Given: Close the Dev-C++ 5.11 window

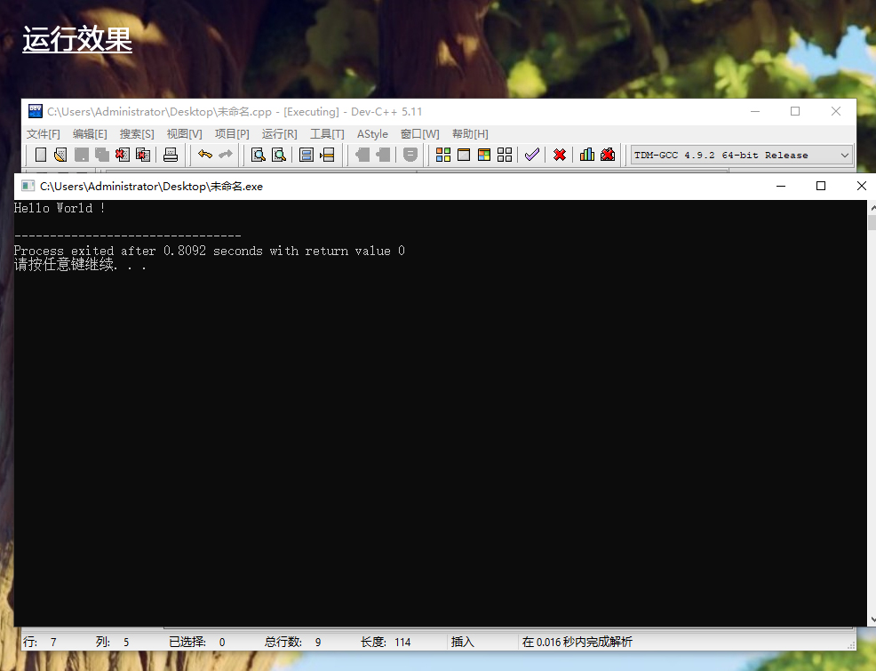Looking at the screenshot, I should click(836, 111).
